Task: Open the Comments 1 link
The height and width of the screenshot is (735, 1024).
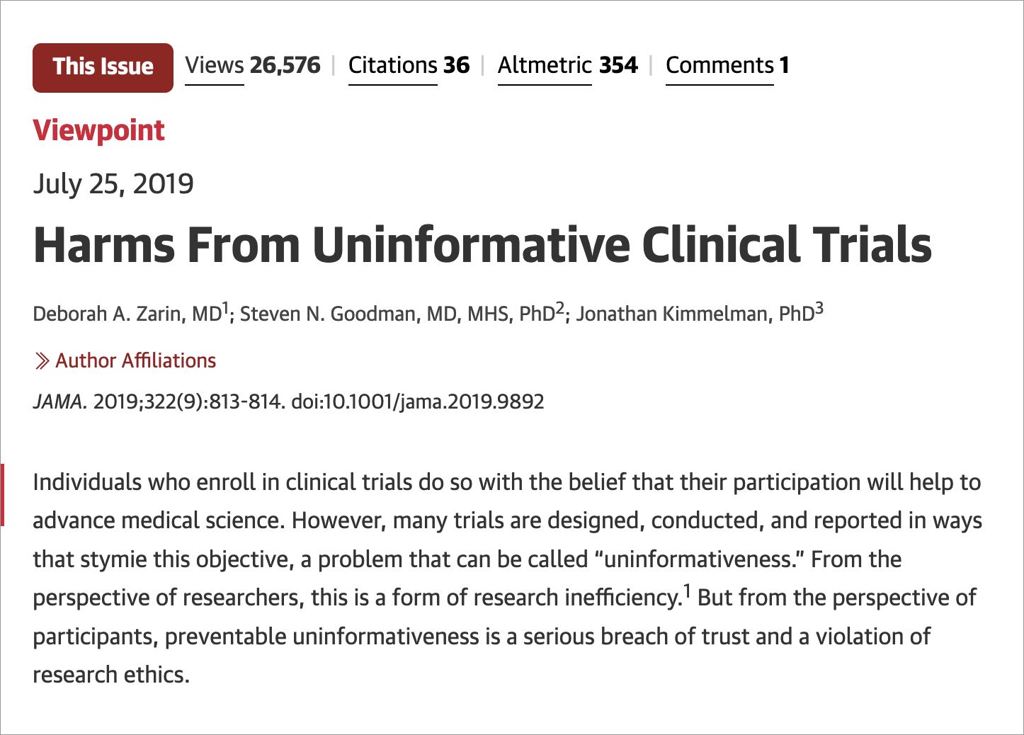Action: click(727, 65)
